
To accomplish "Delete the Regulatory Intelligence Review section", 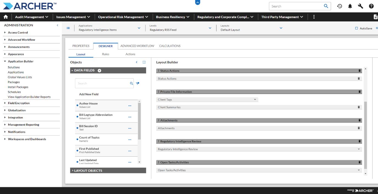I will 360,141.
